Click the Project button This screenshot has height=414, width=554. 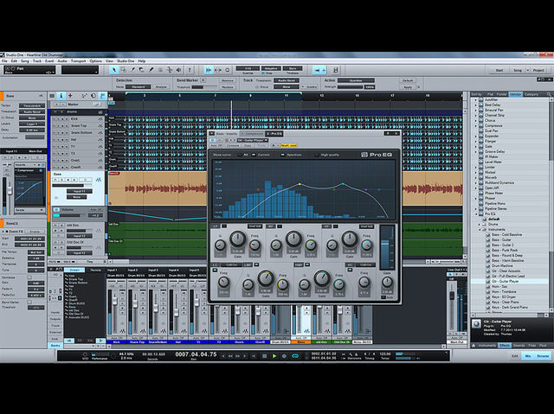tap(538, 70)
